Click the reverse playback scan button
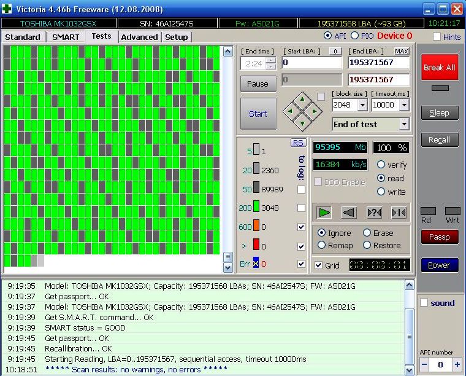This screenshot has width=466, height=376. click(x=349, y=213)
